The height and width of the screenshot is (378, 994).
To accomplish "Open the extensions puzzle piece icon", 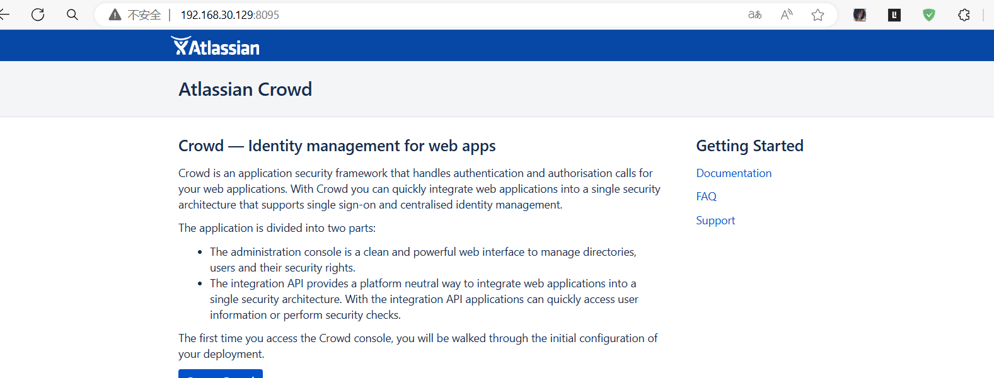I will pyautogui.click(x=964, y=15).
